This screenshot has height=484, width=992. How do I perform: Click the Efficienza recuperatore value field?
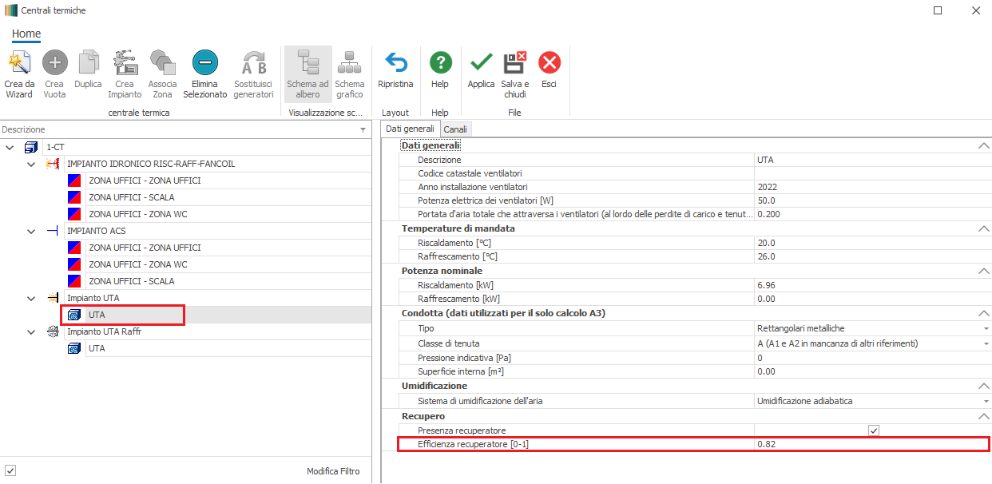point(871,444)
